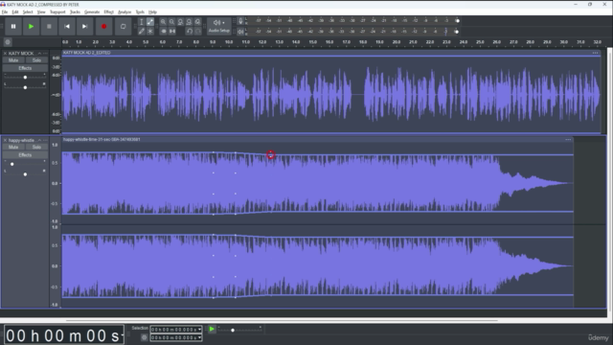Select the Draw (pencil) tool

[x=142, y=31]
